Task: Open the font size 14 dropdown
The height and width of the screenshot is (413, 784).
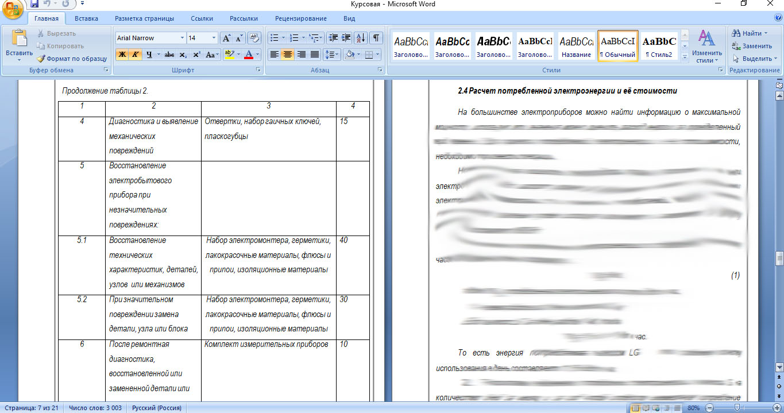Action: [x=214, y=38]
